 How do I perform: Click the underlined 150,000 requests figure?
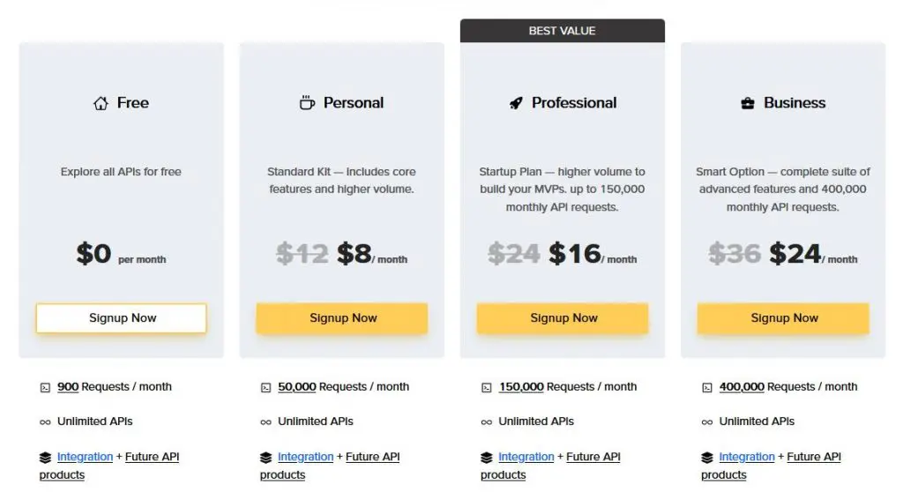521,387
